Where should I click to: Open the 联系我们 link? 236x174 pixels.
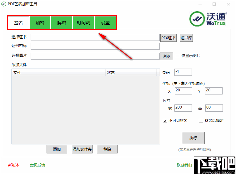point(184,165)
